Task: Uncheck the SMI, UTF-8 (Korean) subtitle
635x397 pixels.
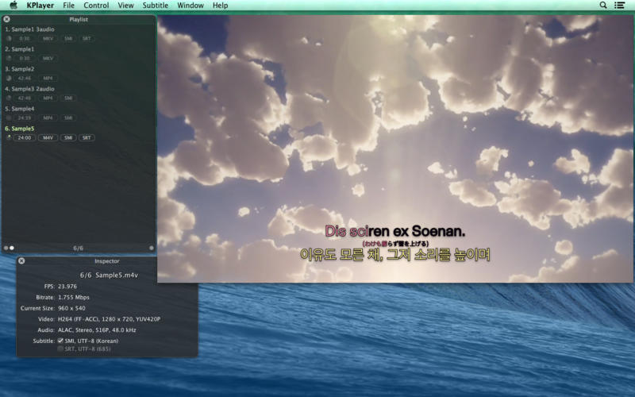Action: coord(60,341)
